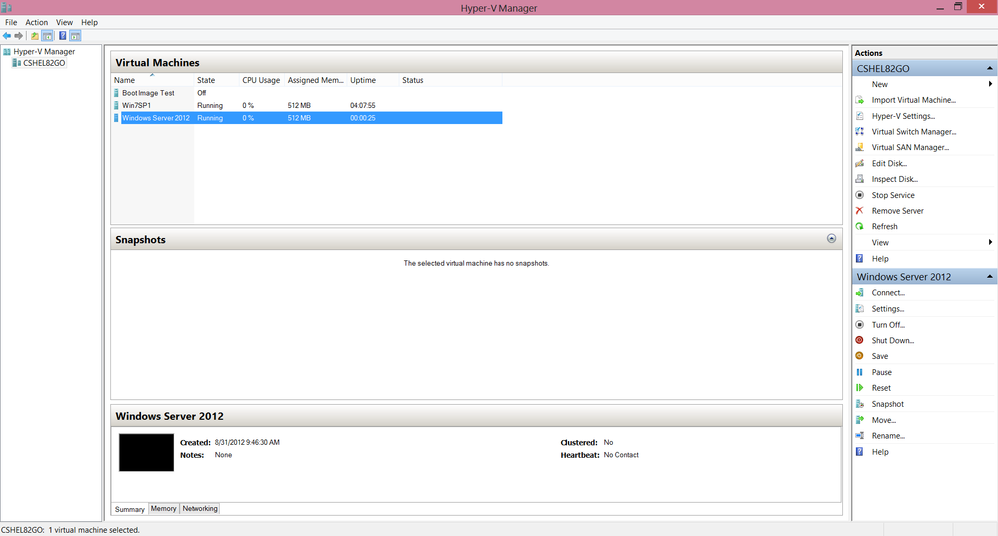Viewport: 998px width, 536px height.
Task: Click the red Shut Down icon
Action: click(x=860, y=340)
